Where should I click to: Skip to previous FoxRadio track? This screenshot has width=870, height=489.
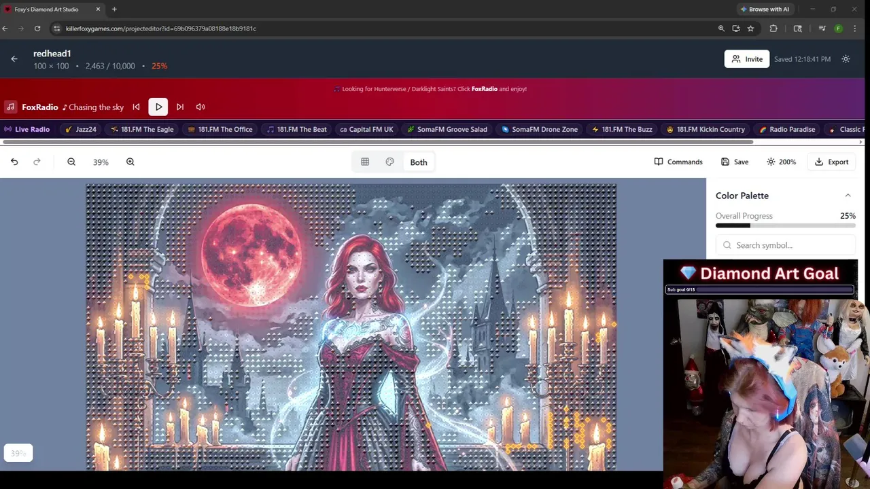pyautogui.click(x=136, y=107)
